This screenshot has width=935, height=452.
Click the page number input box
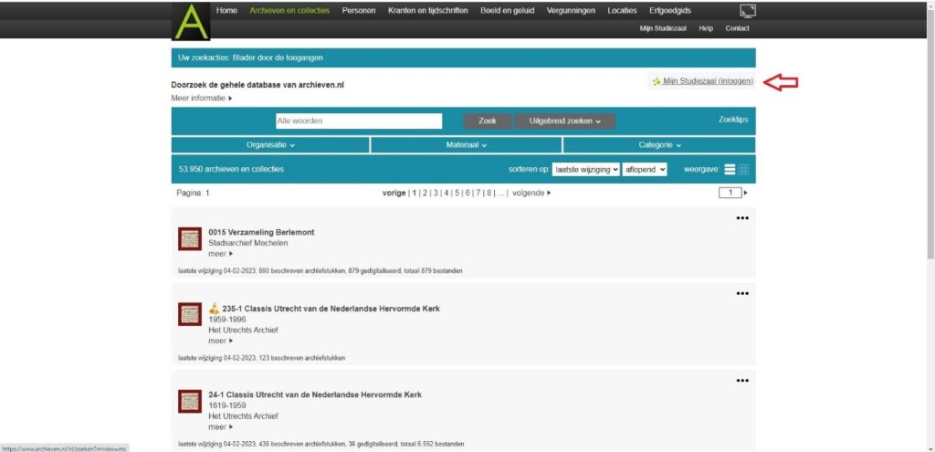point(730,194)
